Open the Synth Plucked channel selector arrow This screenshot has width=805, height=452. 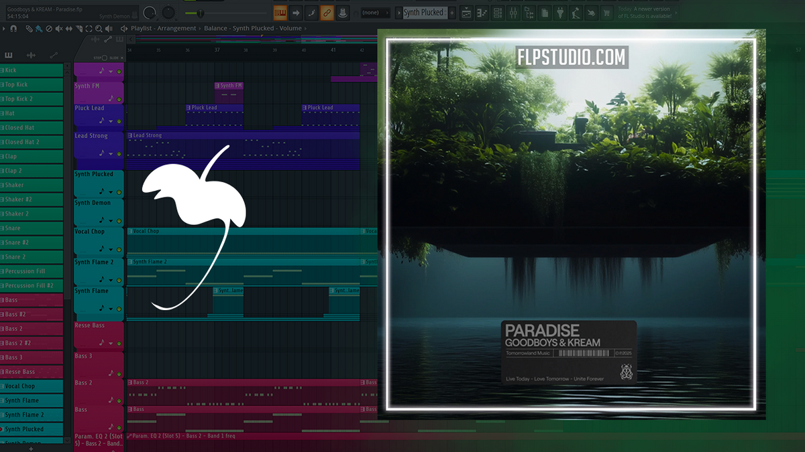(399, 12)
